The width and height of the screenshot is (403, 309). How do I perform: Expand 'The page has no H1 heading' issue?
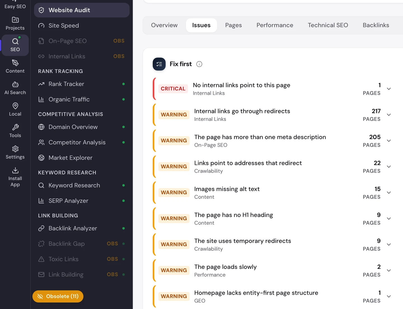pos(389,219)
